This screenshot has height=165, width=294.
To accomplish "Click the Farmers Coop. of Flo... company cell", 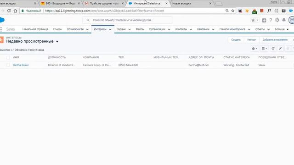I will click(x=97, y=65).
